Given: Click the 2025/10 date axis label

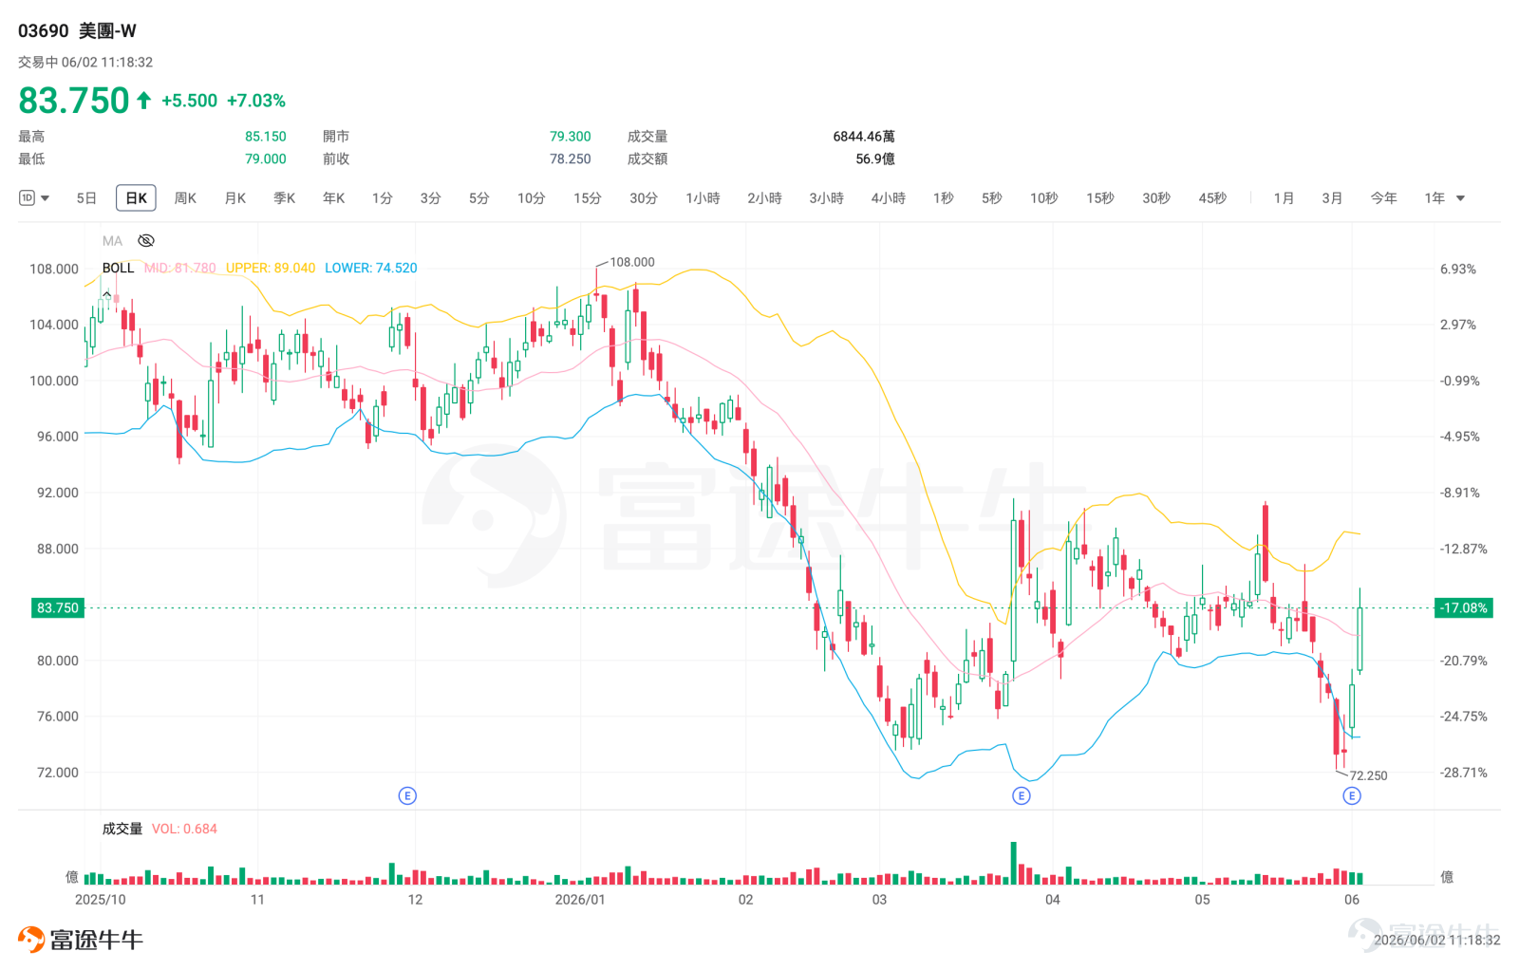Looking at the screenshot, I should 100,899.
